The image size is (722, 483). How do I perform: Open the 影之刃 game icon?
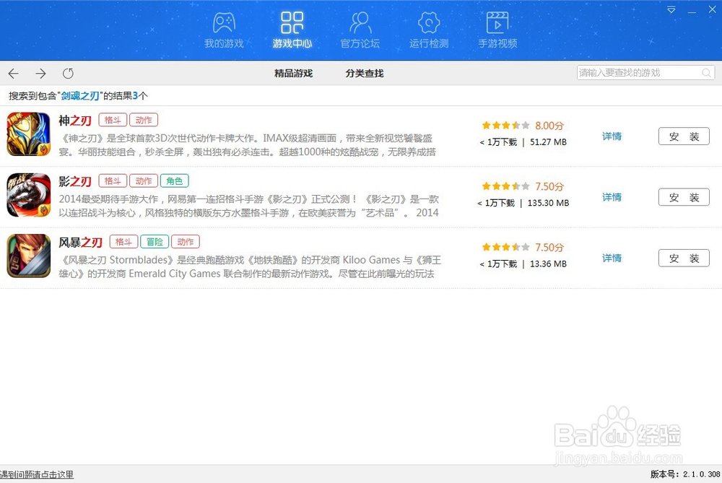[29, 195]
